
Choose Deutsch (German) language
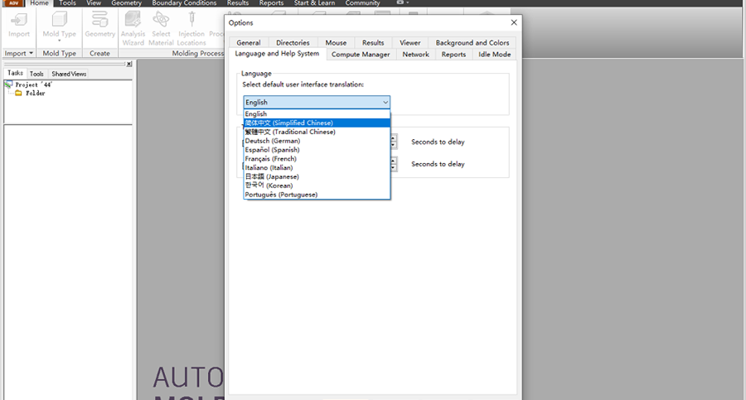(x=317, y=141)
